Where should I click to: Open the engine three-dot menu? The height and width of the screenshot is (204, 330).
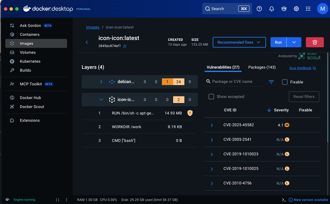pyautogui.click(x=67, y=200)
